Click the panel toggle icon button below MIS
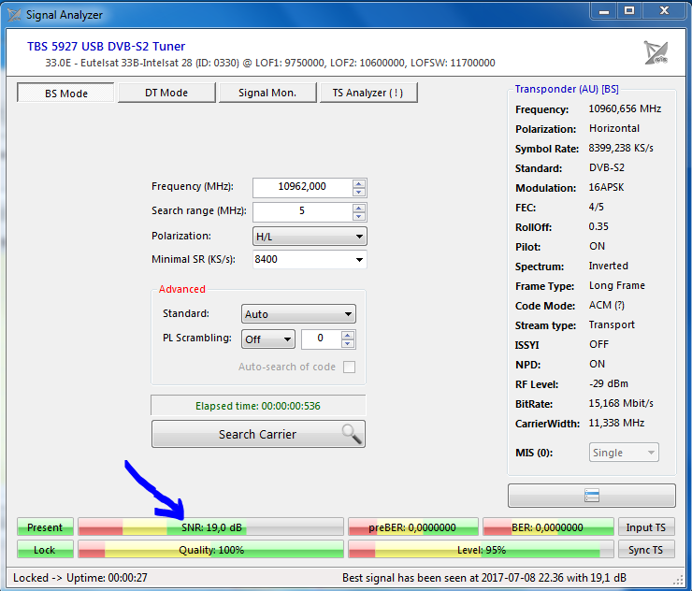 591,496
